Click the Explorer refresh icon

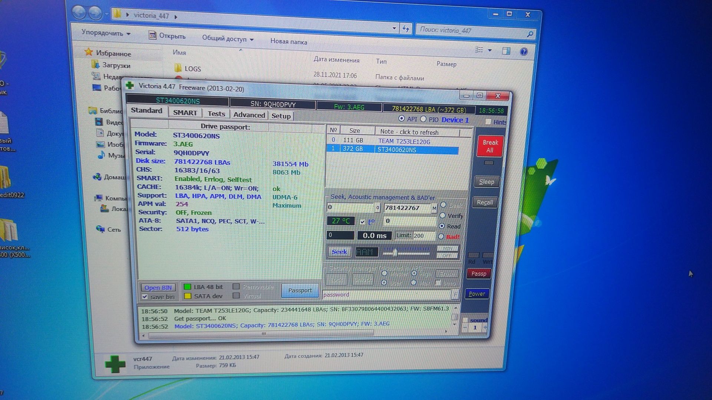[x=406, y=29]
